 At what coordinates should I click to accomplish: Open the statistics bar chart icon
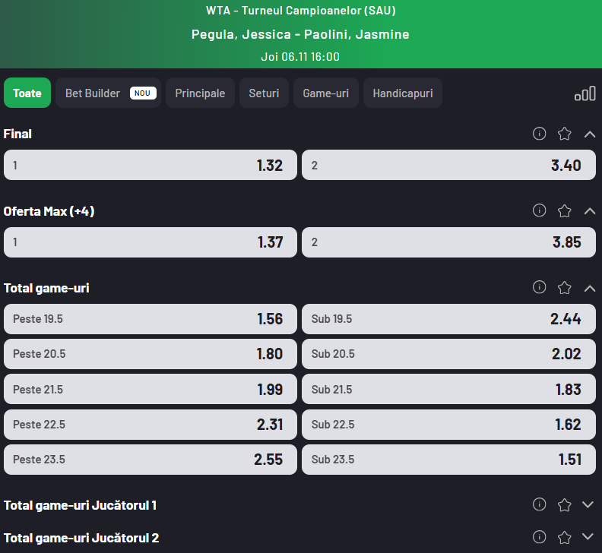585,93
